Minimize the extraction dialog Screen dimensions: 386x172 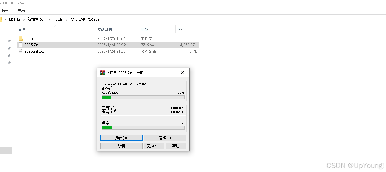[155, 73]
